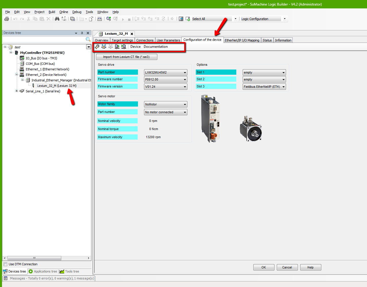The height and width of the screenshot is (287, 367).
Task: Close the Lexium_32_M editor tab
Action: tap(132, 34)
